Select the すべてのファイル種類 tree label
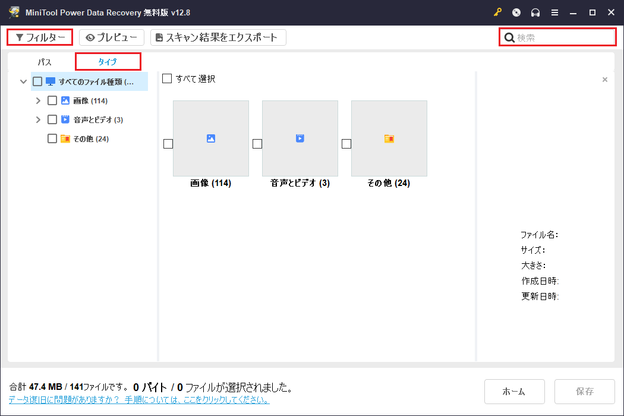 coord(96,82)
